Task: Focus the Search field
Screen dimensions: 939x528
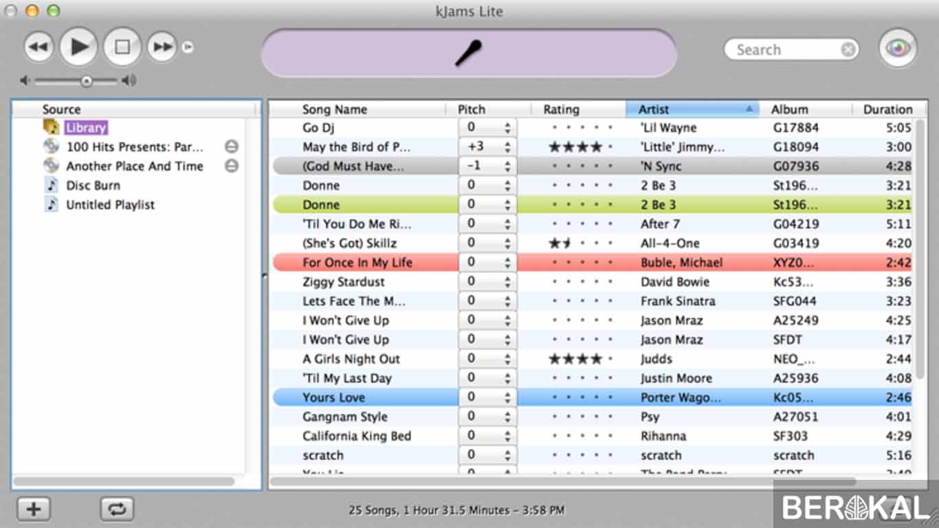Action: coord(791,49)
